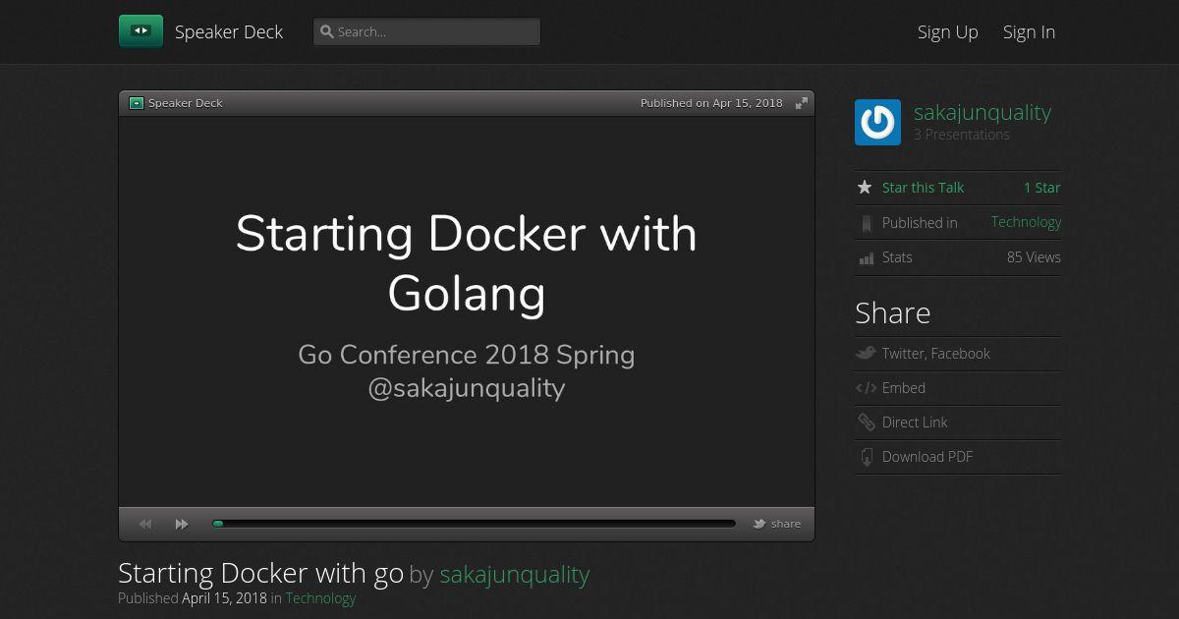Open sakajunquality link below the player

point(515,575)
